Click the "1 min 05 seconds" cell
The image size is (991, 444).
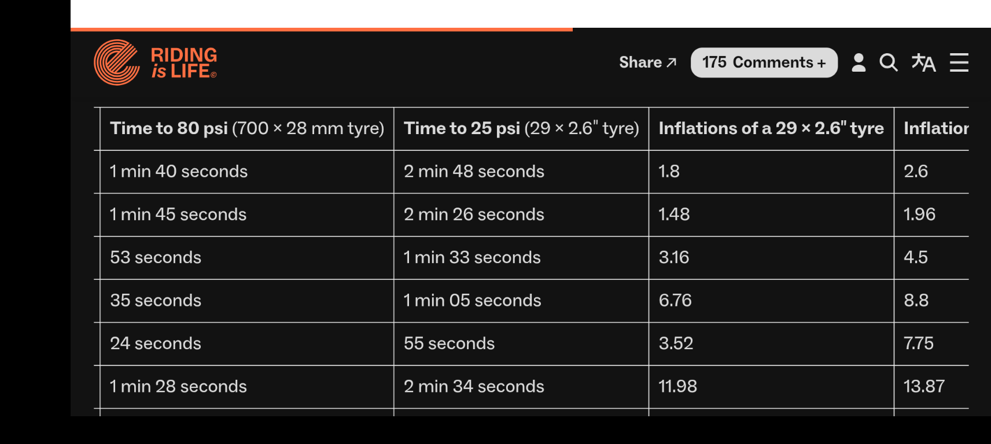click(x=472, y=301)
